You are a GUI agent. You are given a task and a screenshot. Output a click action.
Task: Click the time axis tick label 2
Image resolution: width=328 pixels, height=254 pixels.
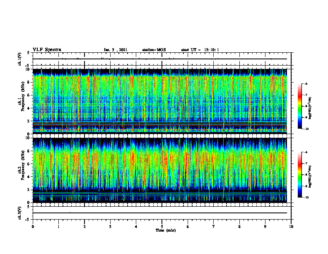(84, 227)
